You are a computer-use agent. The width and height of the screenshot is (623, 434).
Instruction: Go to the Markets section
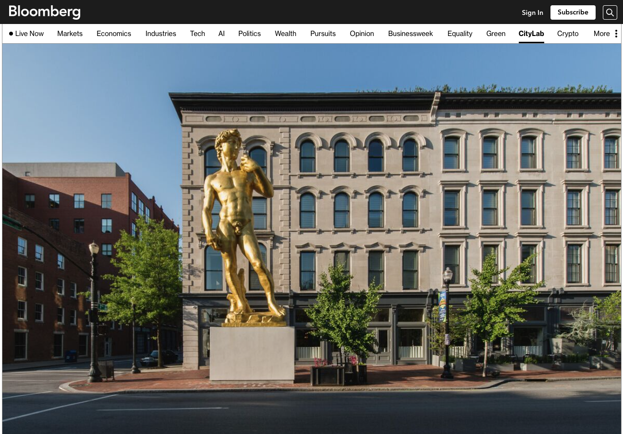point(70,34)
